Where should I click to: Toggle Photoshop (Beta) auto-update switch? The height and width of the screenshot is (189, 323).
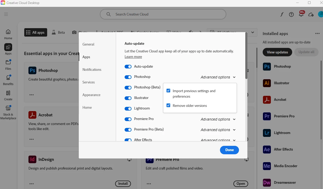point(128,88)
